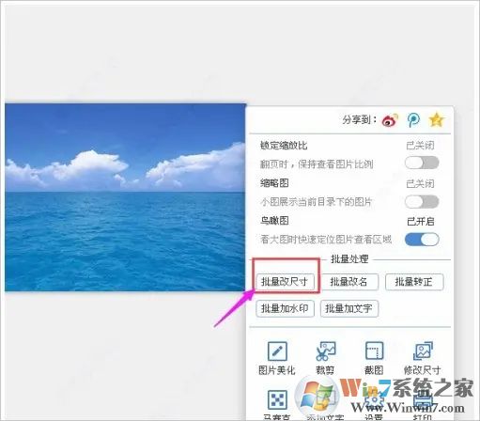Open 批量改名 batch rename

click(x=349, y=282)
